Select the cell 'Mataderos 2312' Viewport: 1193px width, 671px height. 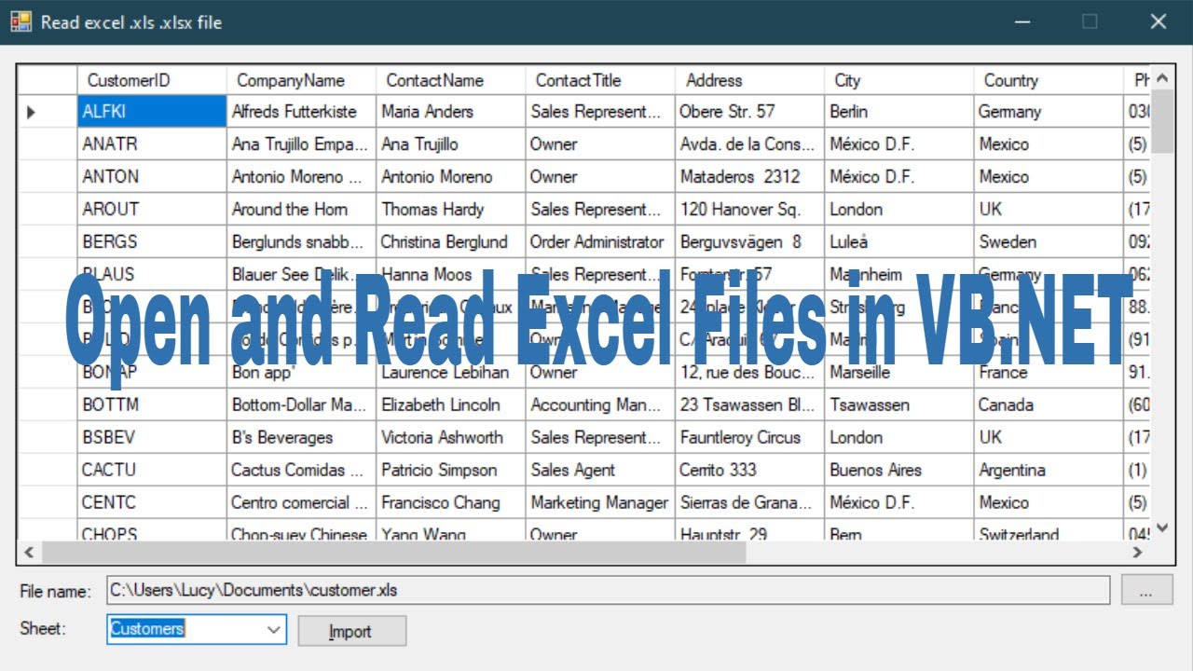pos(750,176)
